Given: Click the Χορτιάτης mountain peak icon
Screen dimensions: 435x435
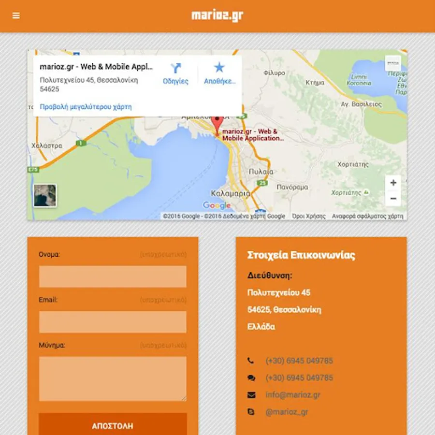Looking at the screenshot, I should coord(366,192).
